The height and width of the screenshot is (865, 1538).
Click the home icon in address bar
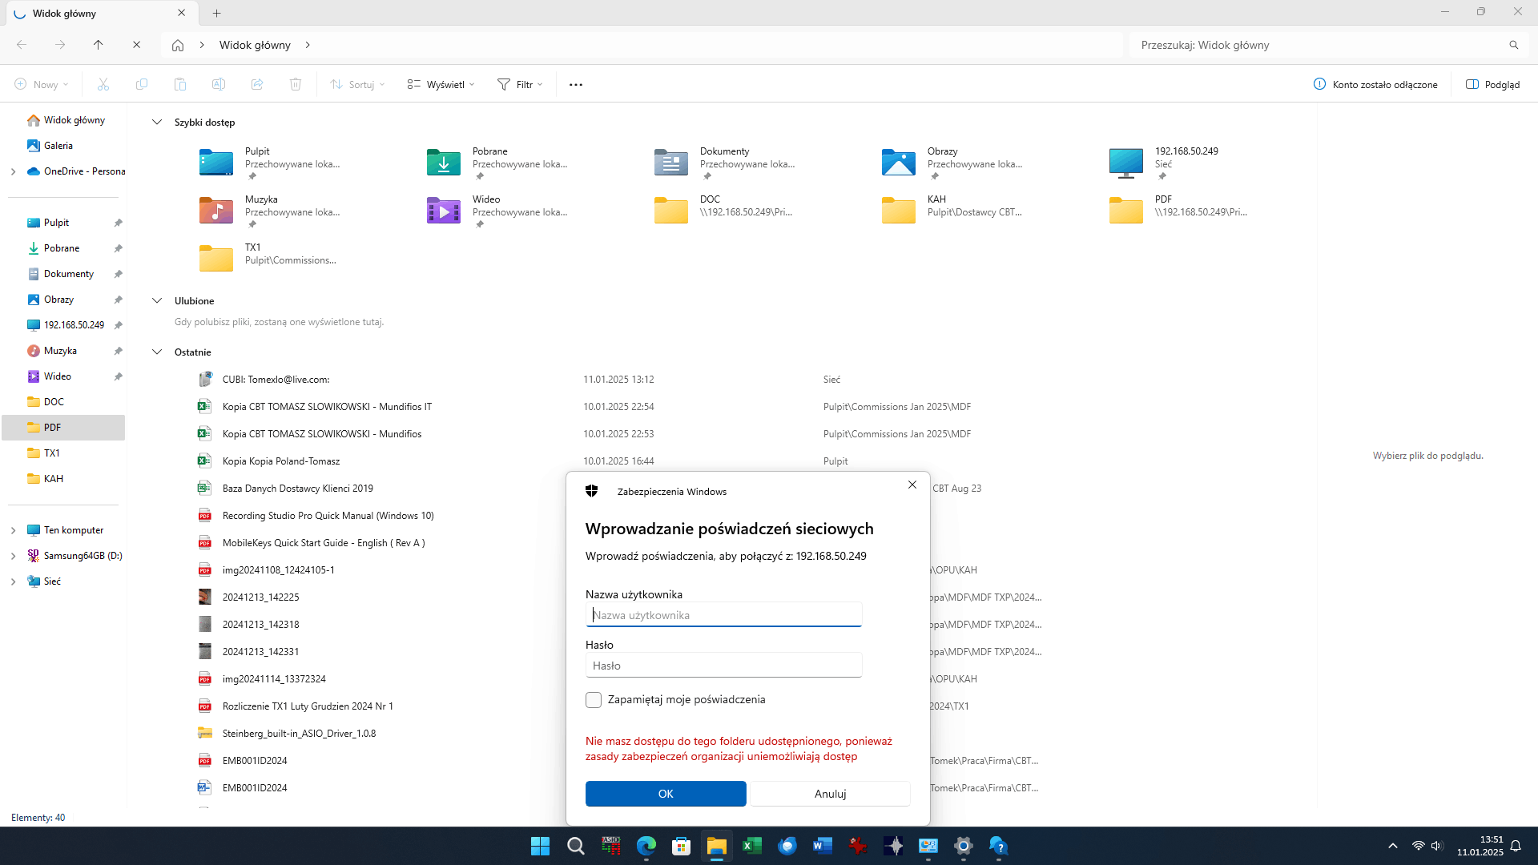[178, 45]
